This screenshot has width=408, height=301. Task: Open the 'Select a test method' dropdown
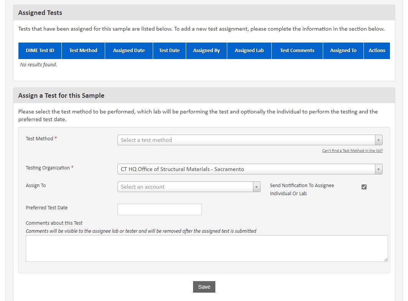pos(249,140)
